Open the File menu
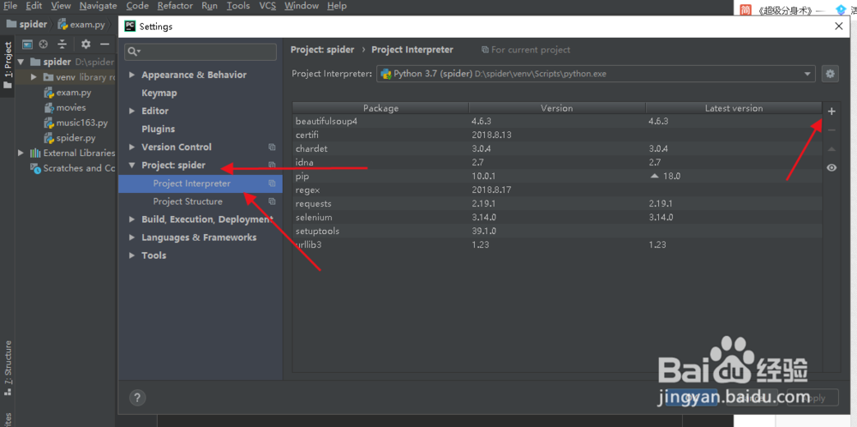This screenshot has width=857, height=427. coord(10,6)
